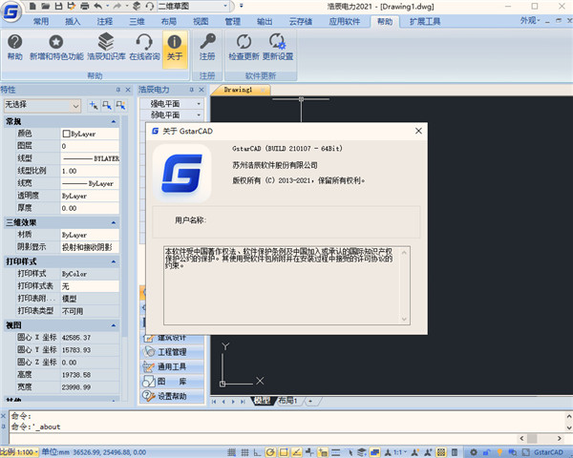
Task: Open the 比例 1:100 scale dropdown
Action: click(x=19, y=452)
